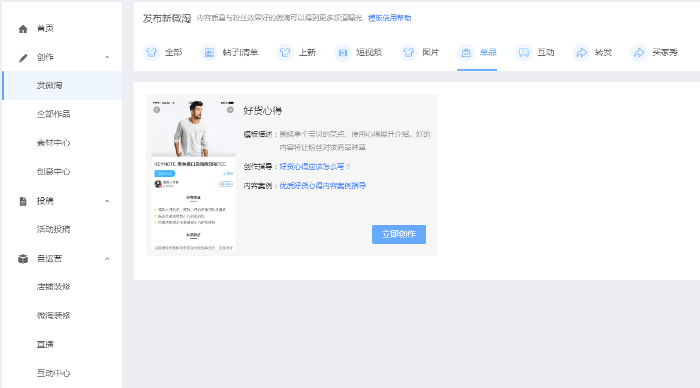Click the shirt icon for 上新
The image size is (700, 388).
(285, 53)
